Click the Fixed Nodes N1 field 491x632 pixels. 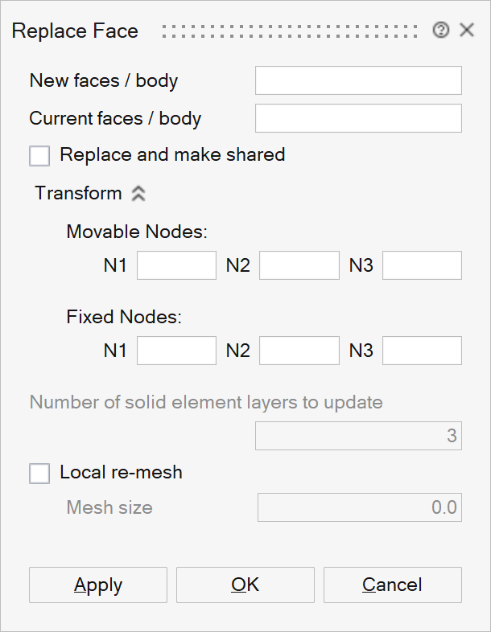(176, 351)
